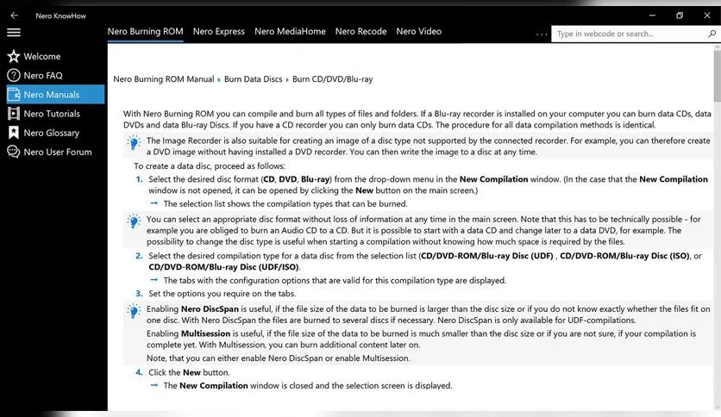The height and width of the screenshot is (417, 721).
Task: Switch to the Nero Burning ROM tab
Action: (x=145, y=31)
